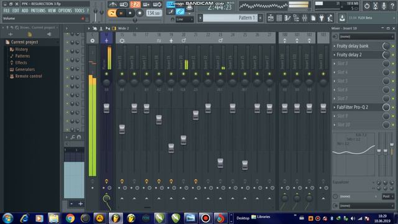
Task: Mute mixer Insert 15 green LED
Action: [x=122, y=74]
